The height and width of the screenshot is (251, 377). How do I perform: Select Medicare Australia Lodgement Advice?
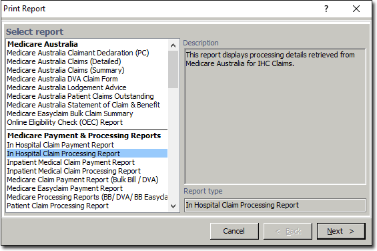(67, 87)
